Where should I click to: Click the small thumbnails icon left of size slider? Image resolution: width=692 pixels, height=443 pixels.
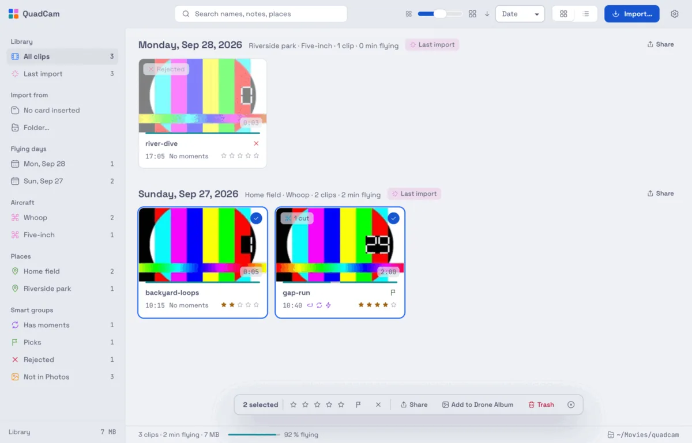coord(409,14)
